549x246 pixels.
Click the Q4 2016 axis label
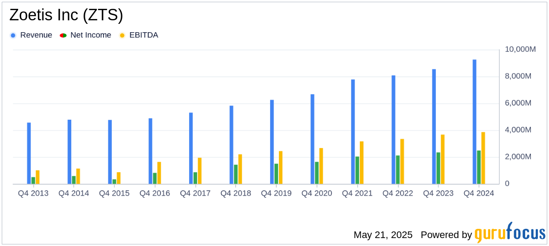[155, 193]
